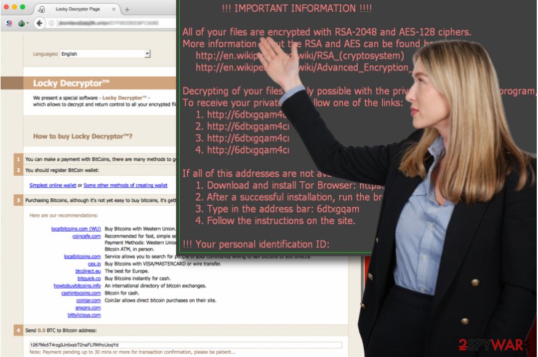Click the browser back arrow button
538x357 pixels.
tap(39, 23)
